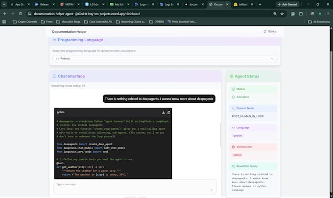
Task: Open the Chrome three-dot menu
Action: (328, 14)
